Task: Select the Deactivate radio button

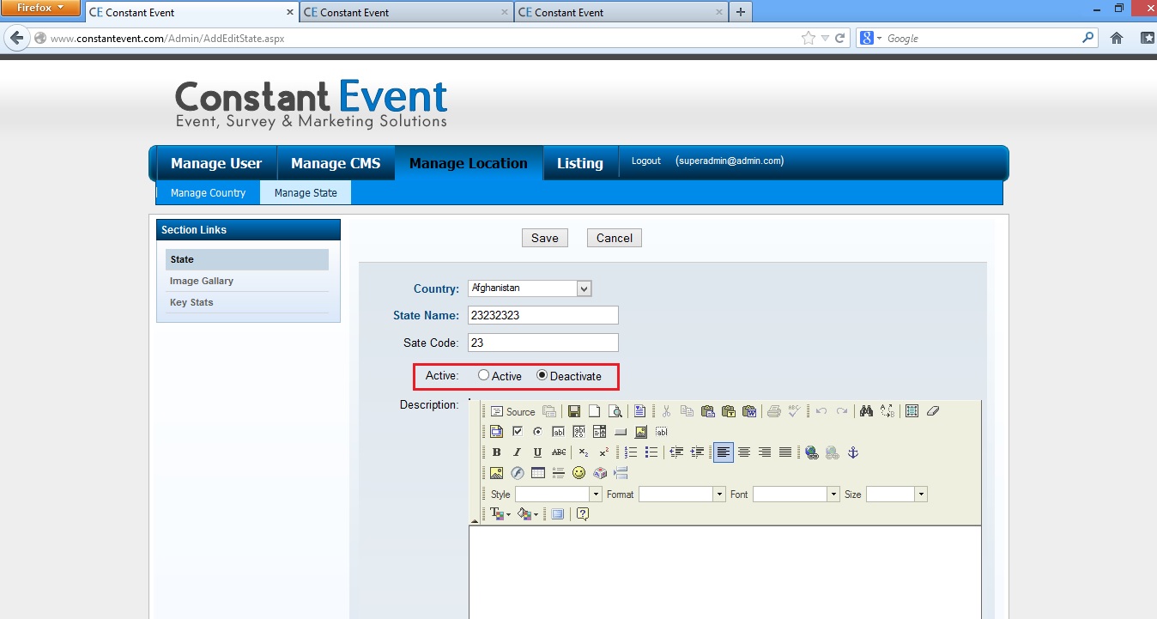Action: coord(542,375)
